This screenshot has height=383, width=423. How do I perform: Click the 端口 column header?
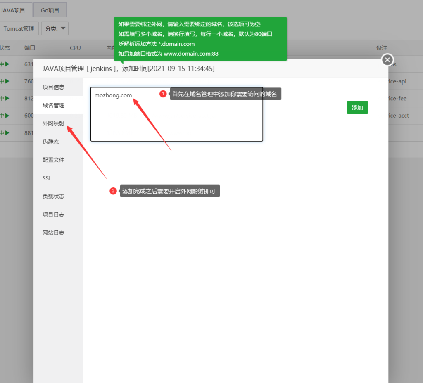[30, 48]
